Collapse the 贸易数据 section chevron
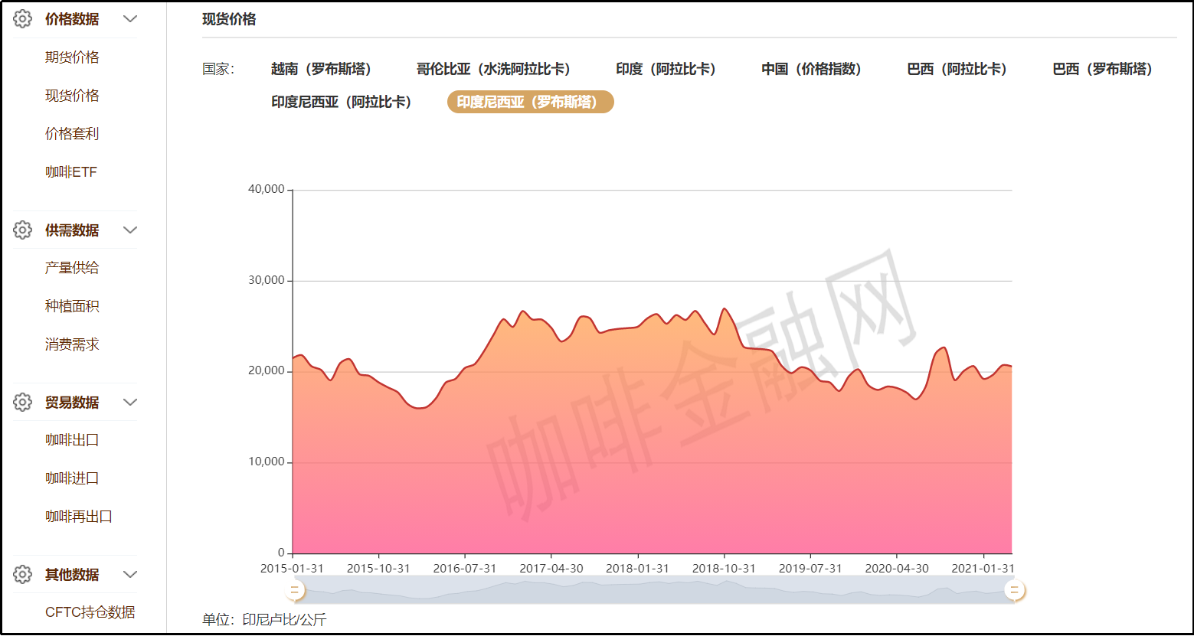The width and height of the screenshot is (1194, 636). click(130, 402)
